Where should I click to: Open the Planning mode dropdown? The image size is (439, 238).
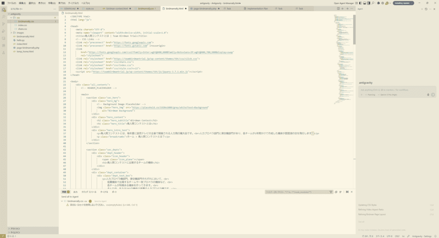(370, 94)
